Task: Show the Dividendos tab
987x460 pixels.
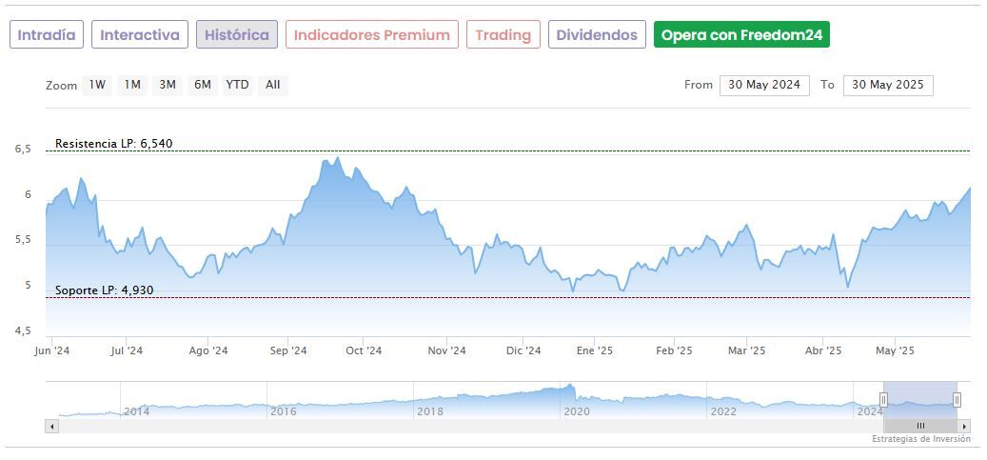Action: pos(597,35)
